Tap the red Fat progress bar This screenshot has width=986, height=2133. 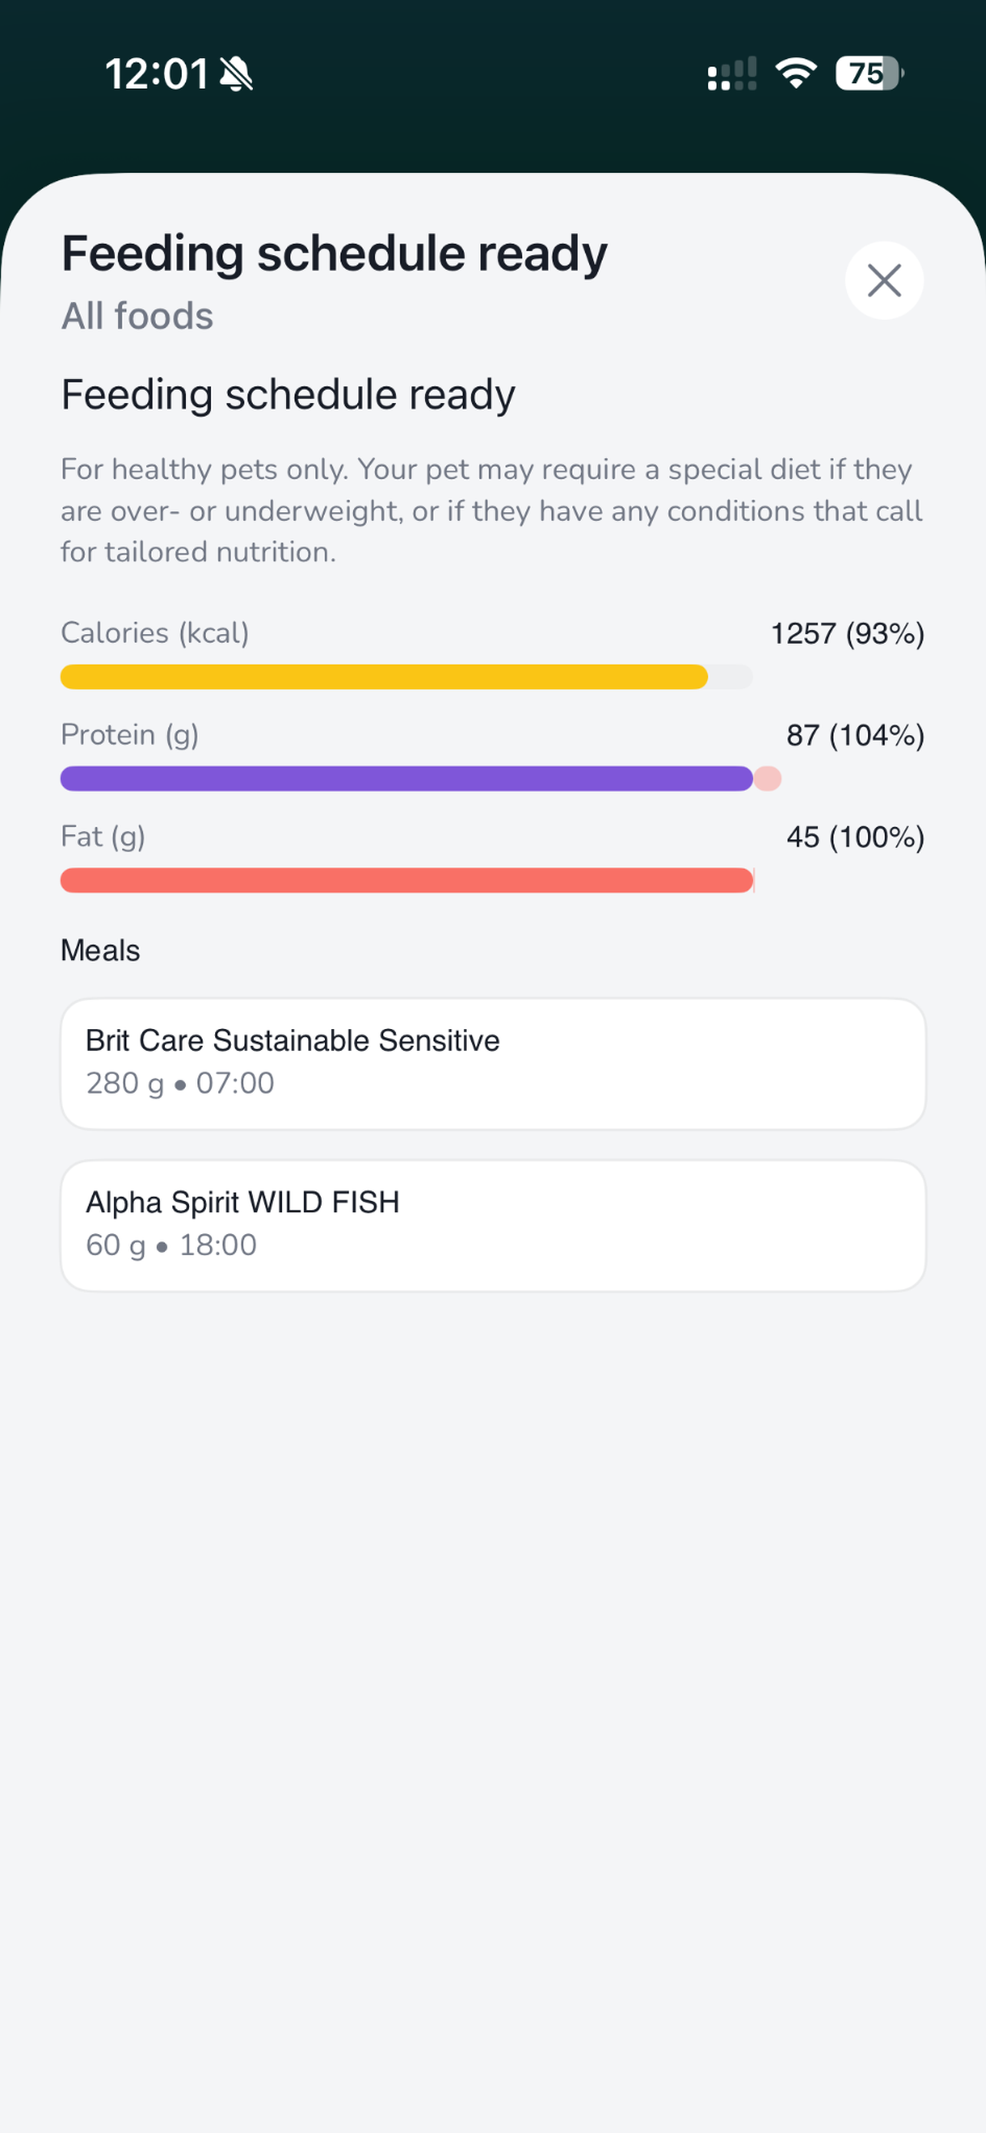pyautogui.click(x=405, y=880)
